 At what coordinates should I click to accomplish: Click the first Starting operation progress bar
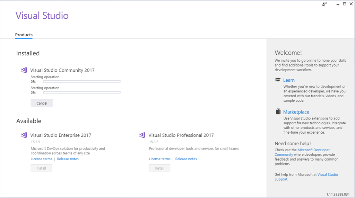(82, 82)
